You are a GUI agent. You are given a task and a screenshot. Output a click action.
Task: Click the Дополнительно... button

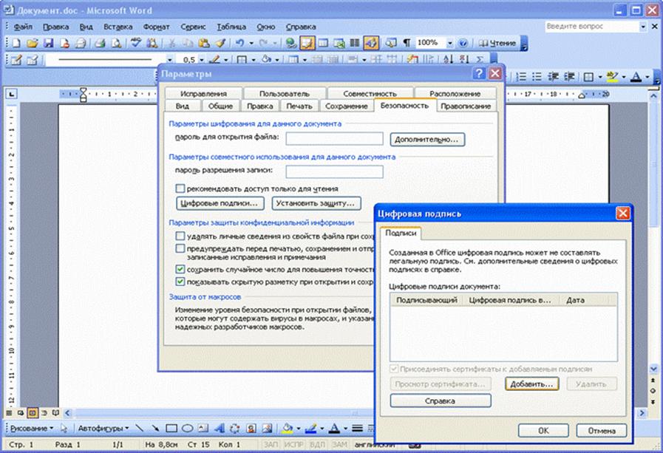click(427, 139)
